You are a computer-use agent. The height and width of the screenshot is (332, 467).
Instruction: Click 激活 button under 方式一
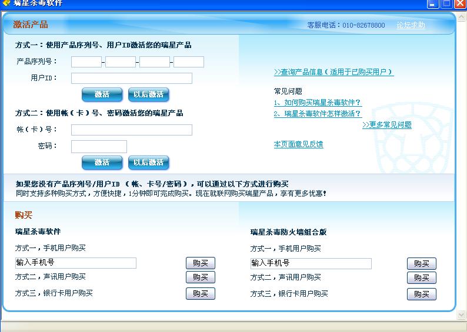click(x=102, y=94)
